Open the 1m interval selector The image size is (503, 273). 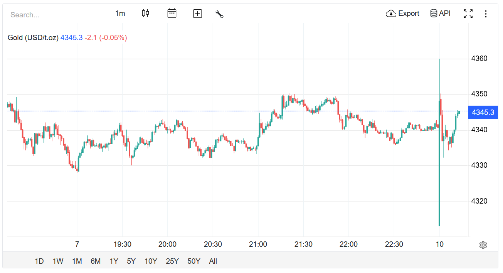tap(120, 13)
